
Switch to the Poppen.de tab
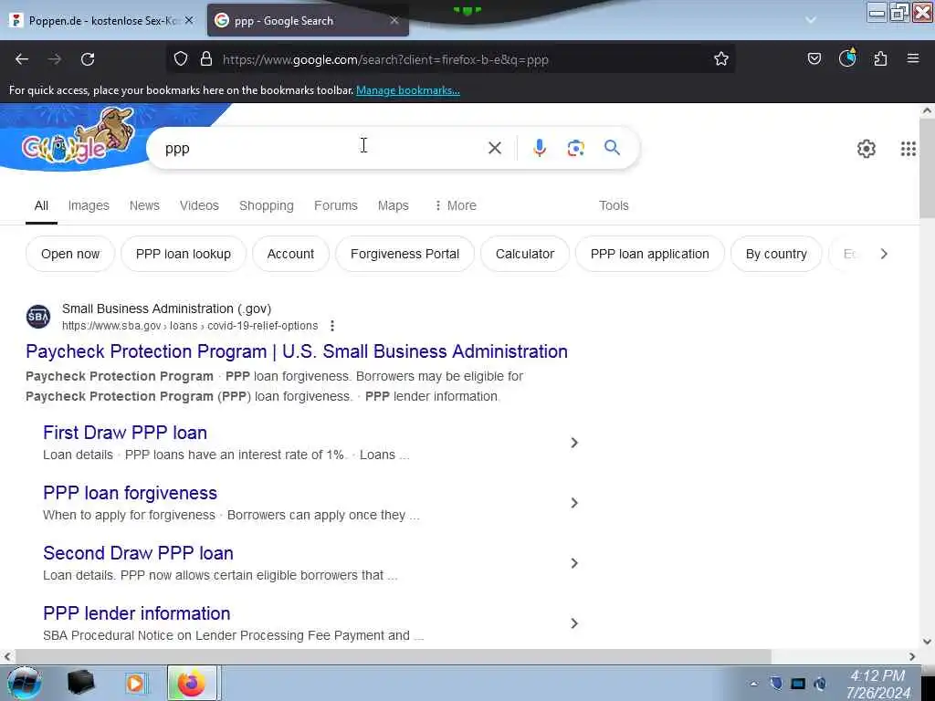[x=102, y=21]
